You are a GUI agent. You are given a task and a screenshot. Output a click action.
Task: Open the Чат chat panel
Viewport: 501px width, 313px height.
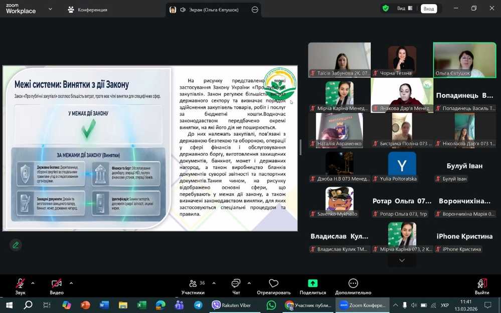pos(236,286)
